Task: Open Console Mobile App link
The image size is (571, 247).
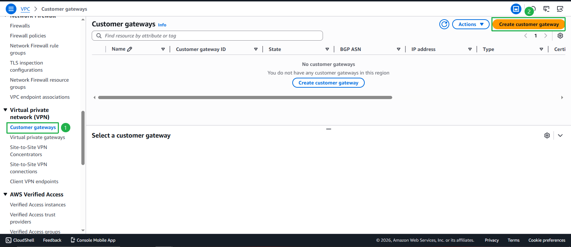Action: [x=93, y=240]
